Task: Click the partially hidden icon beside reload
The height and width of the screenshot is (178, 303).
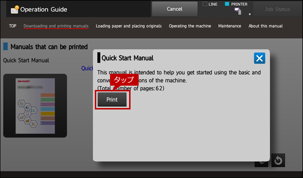Action: pyautogui.click(x=261, y=164)
